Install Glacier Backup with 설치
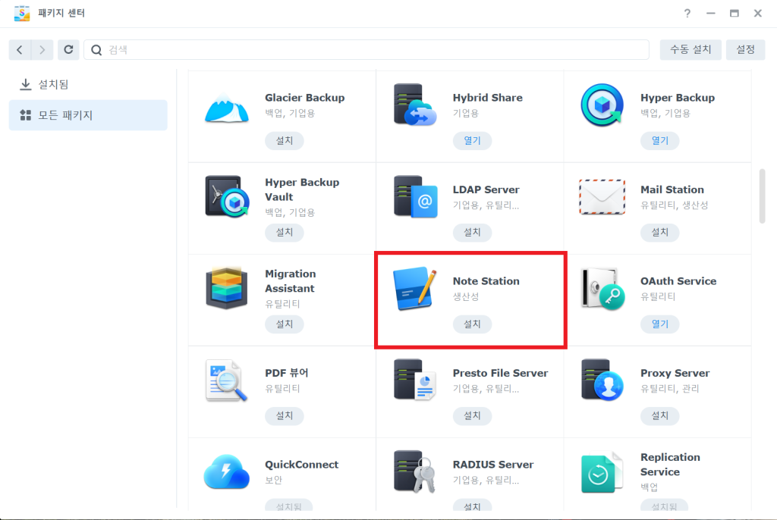This screenshot has height=520, width=777. (x=285, y=141)
